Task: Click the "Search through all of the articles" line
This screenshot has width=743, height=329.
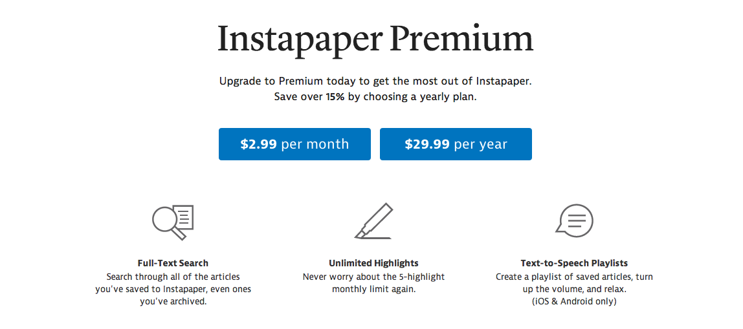Action: click(173, 277)
